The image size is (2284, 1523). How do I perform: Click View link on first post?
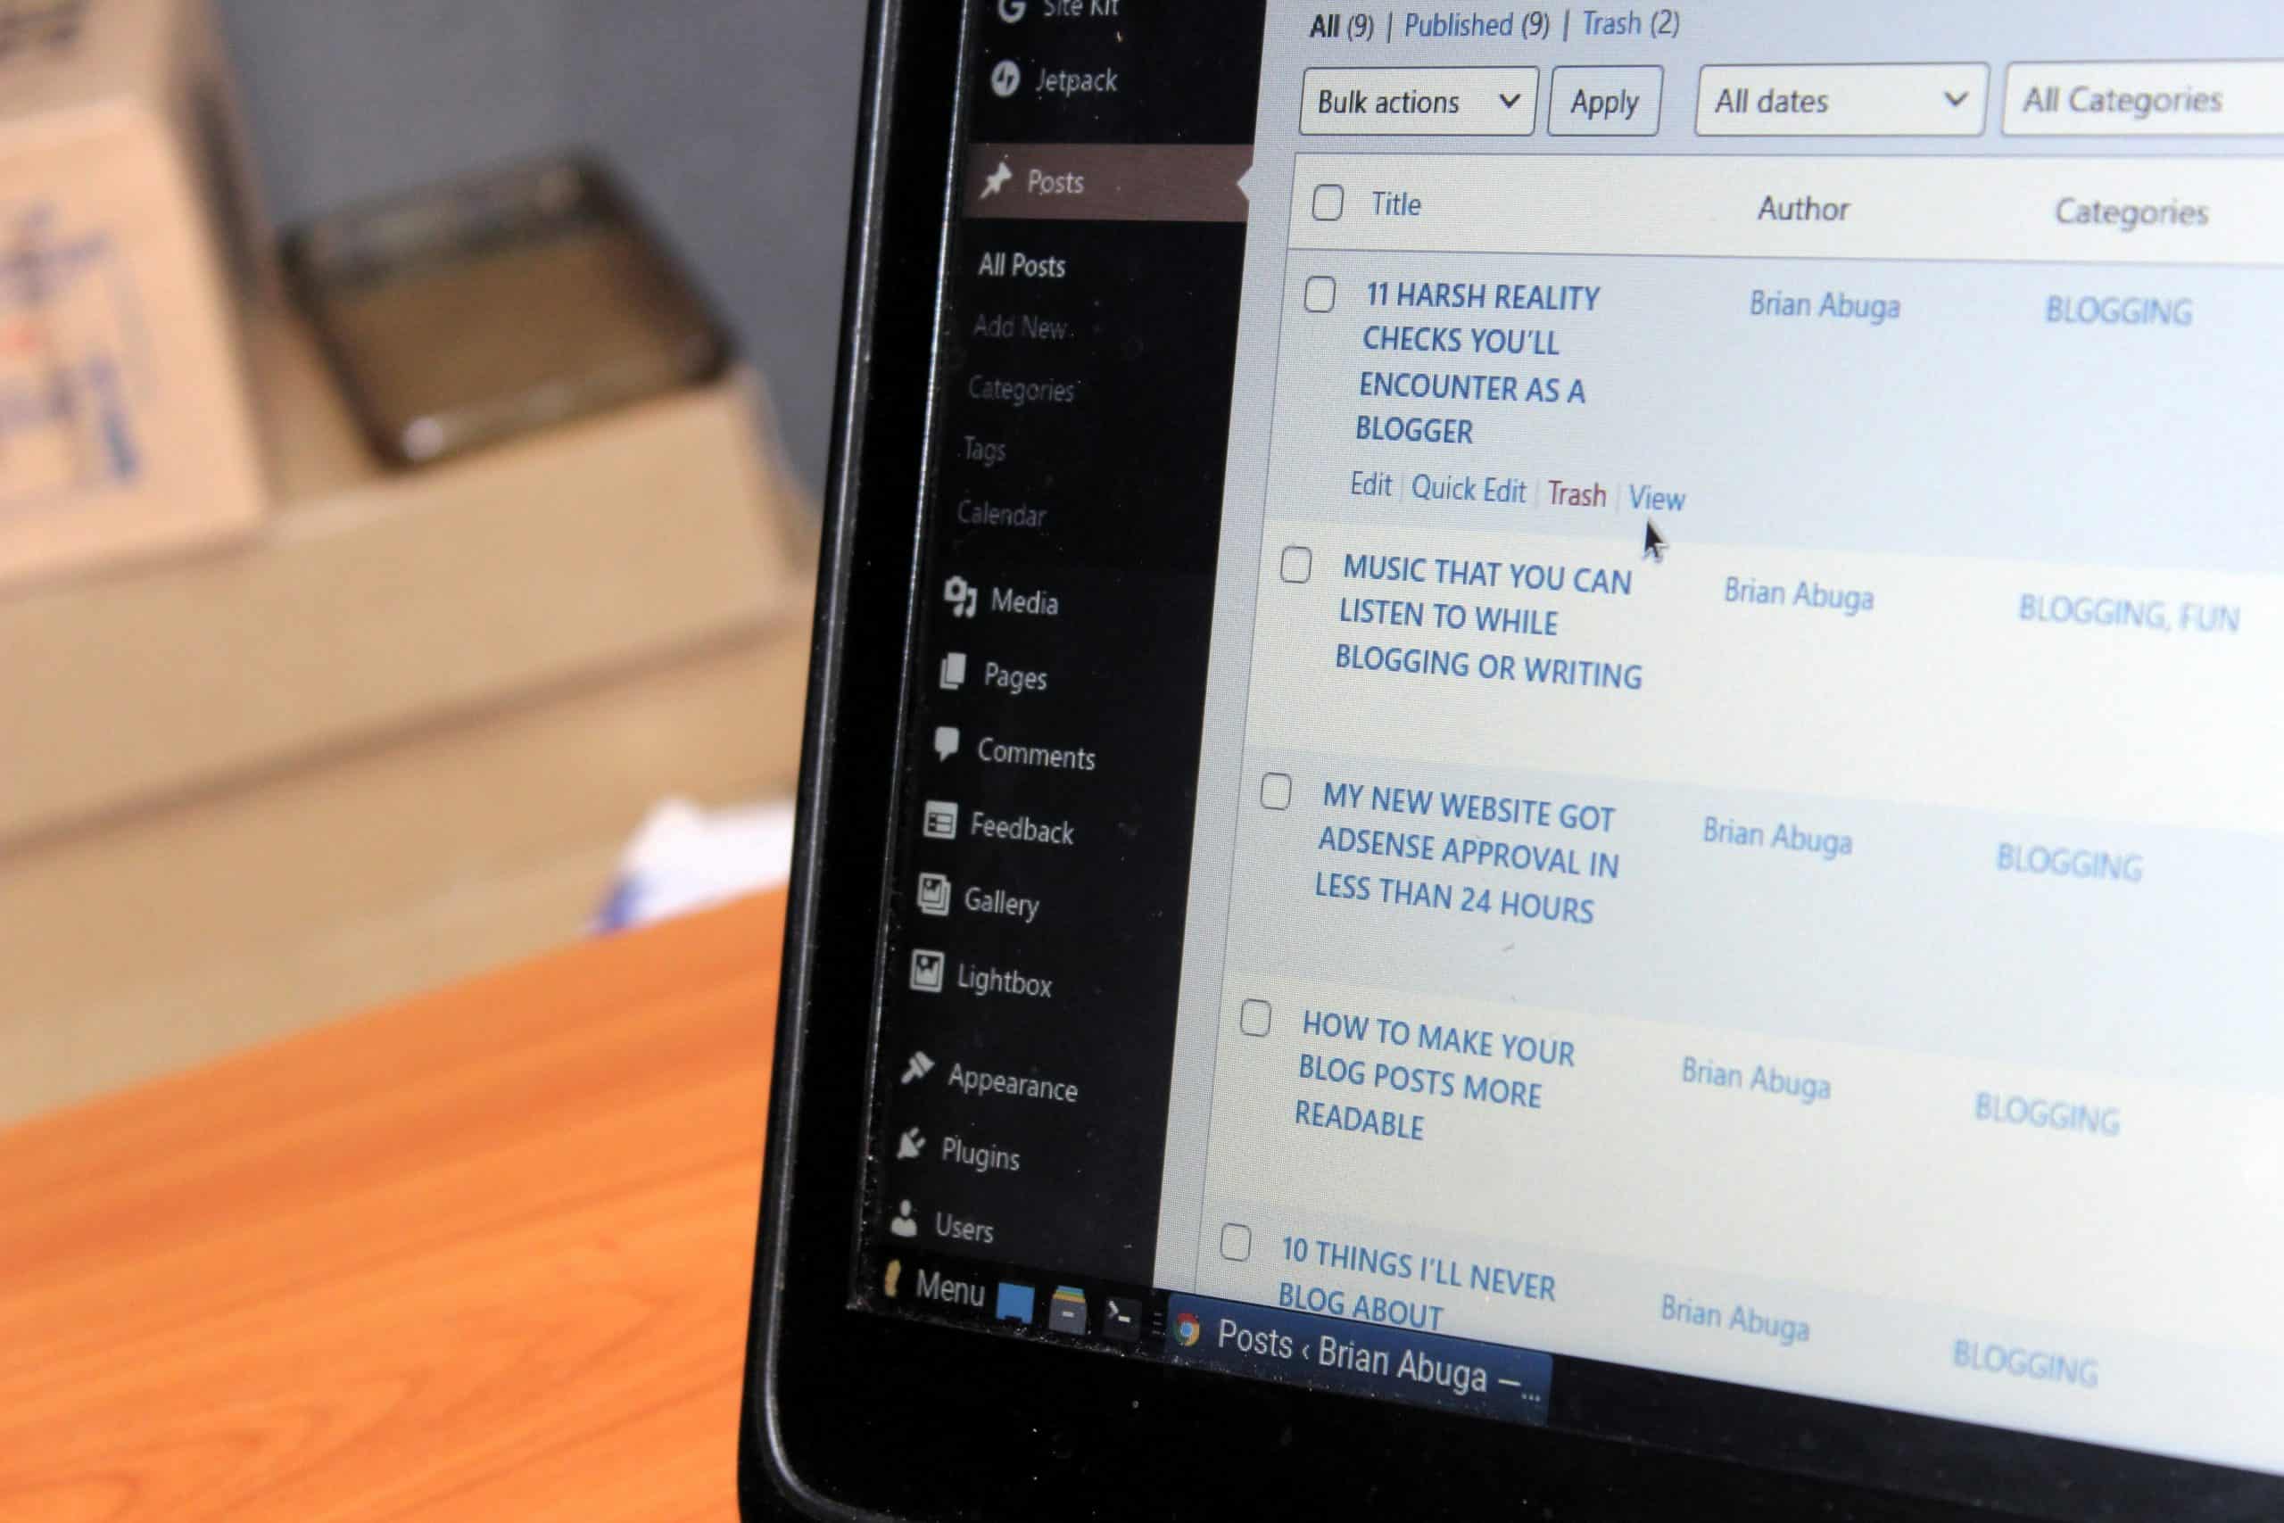pyautogui.click(x=1655, y=494)
